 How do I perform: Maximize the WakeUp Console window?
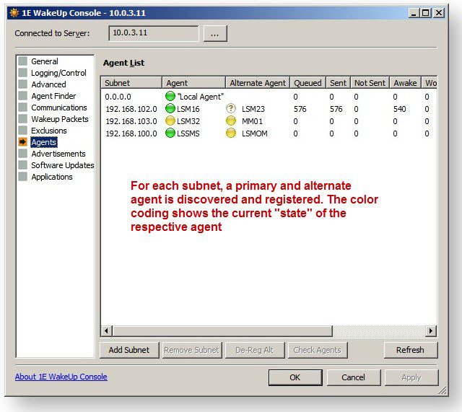(427, 13)
